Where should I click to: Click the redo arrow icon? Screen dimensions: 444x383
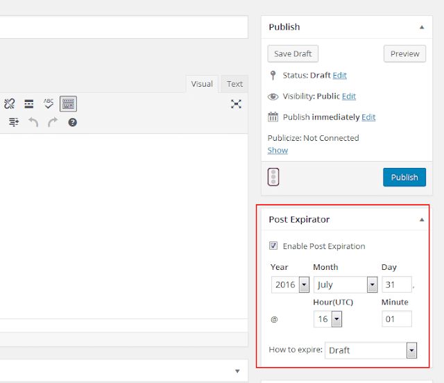coord(53,122)
